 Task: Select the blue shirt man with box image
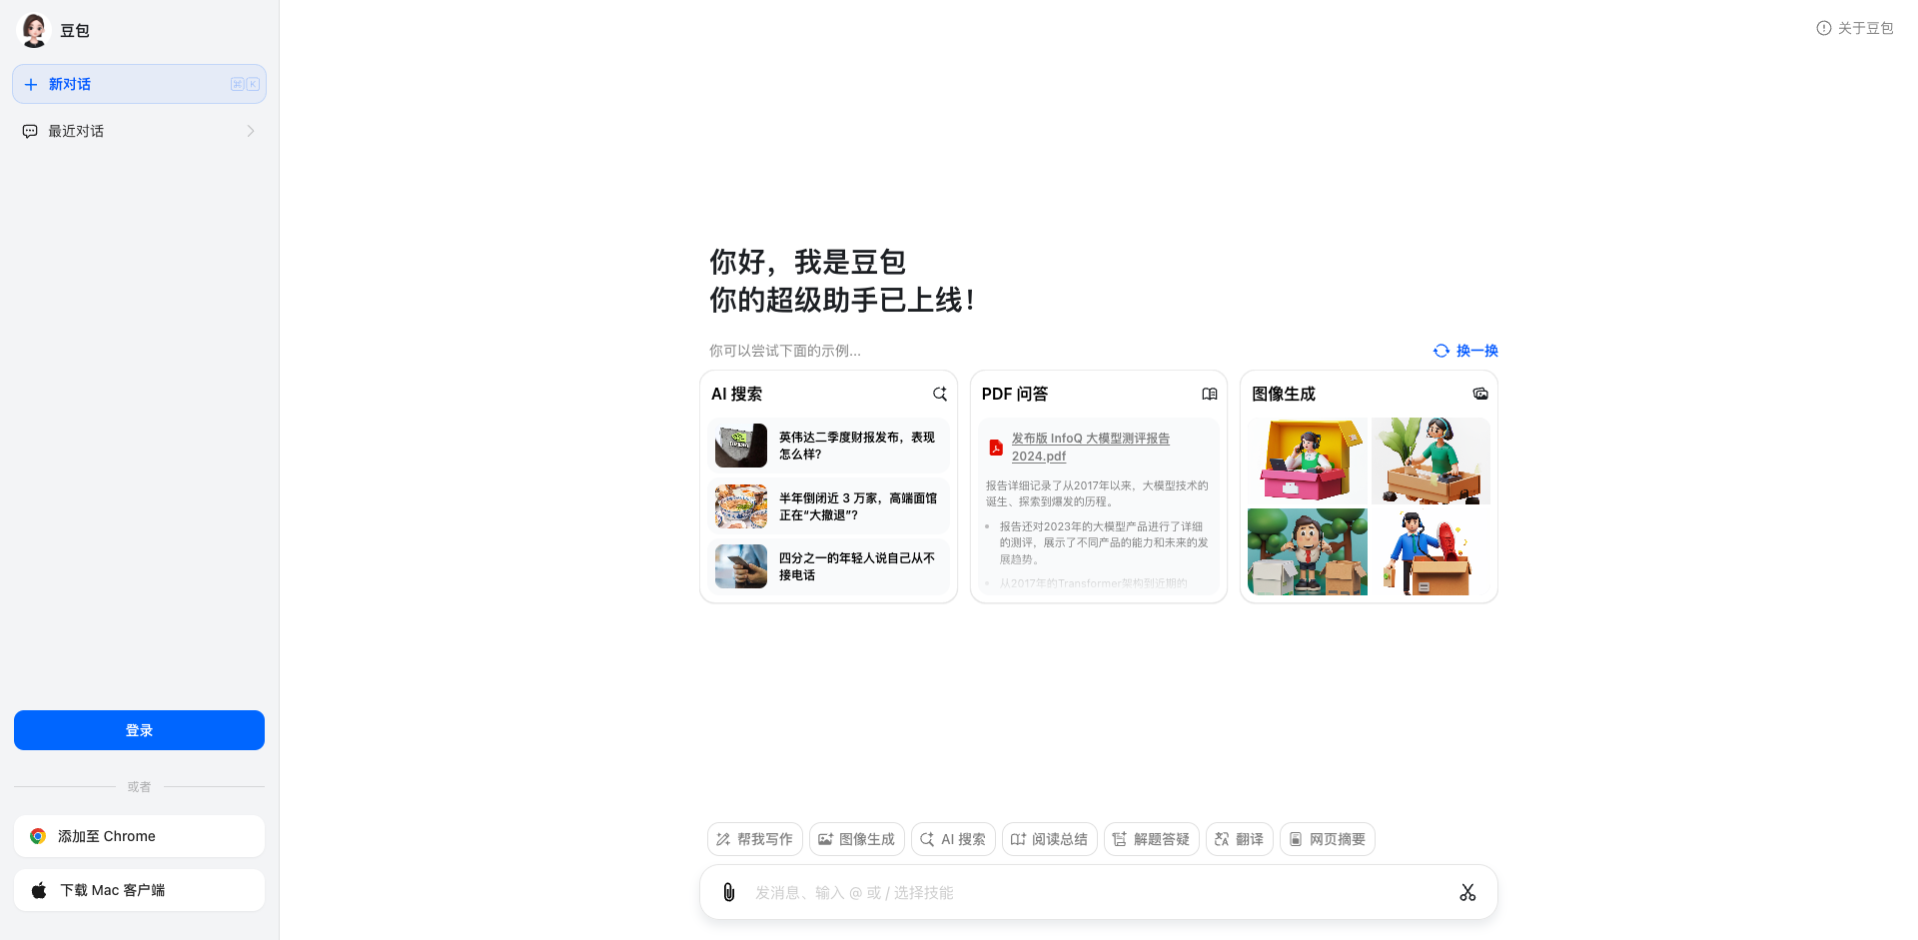[x=1431, y=551]
